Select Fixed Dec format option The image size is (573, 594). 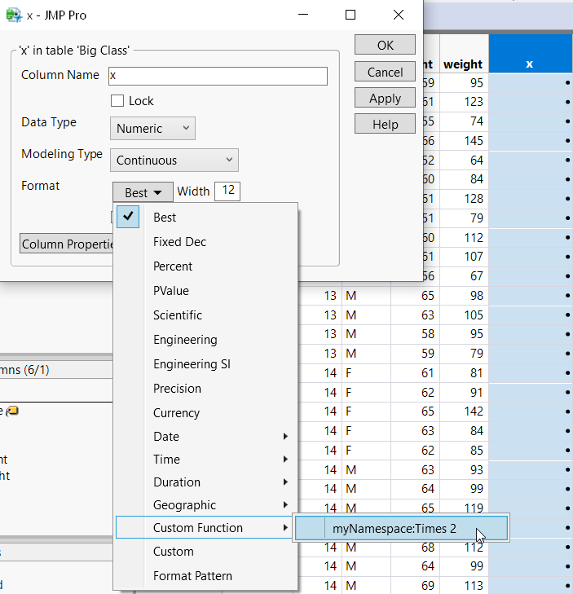pos(179,242)
